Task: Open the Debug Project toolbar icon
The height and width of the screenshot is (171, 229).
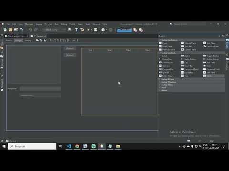Action: (x=95, y=29)
